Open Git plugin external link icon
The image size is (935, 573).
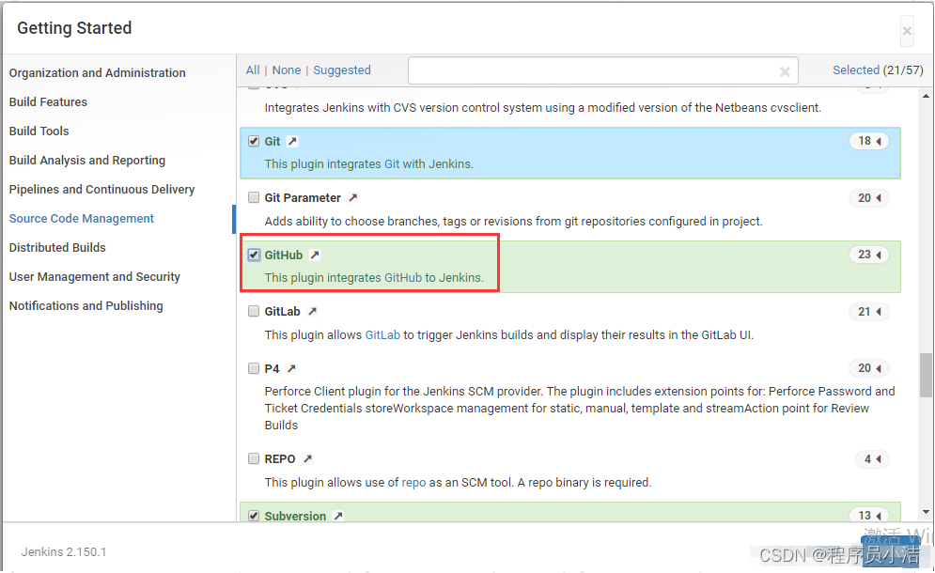pos(292,141)
